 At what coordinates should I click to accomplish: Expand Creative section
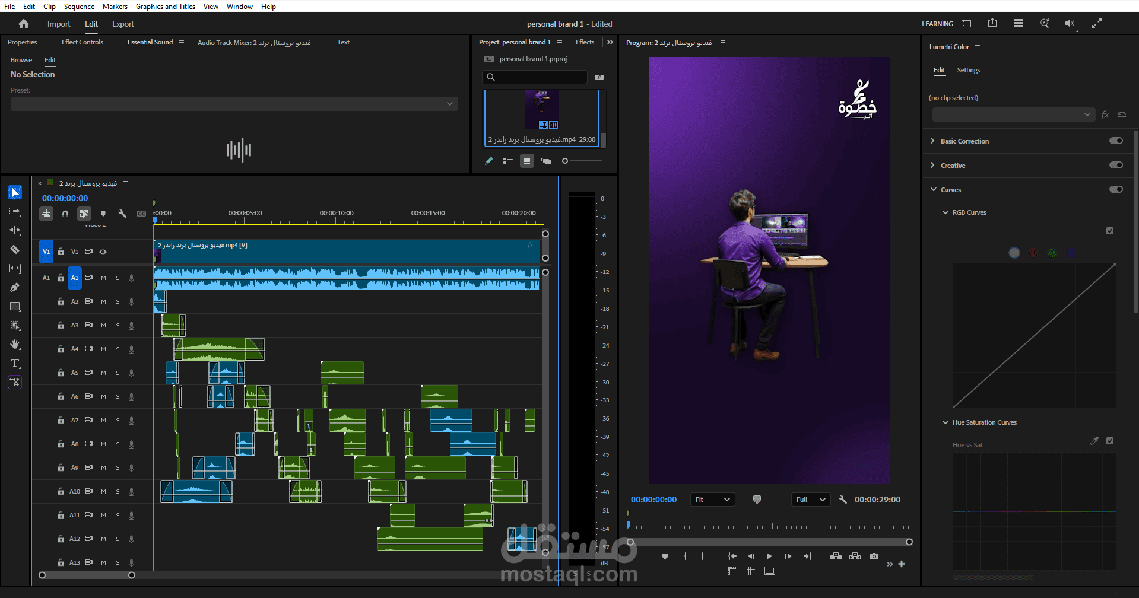932,165
